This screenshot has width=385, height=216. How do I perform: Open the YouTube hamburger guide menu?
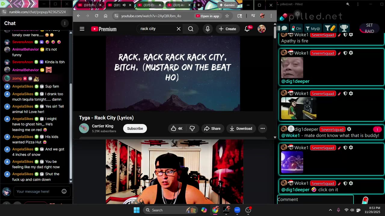click(x=82, y=29)
